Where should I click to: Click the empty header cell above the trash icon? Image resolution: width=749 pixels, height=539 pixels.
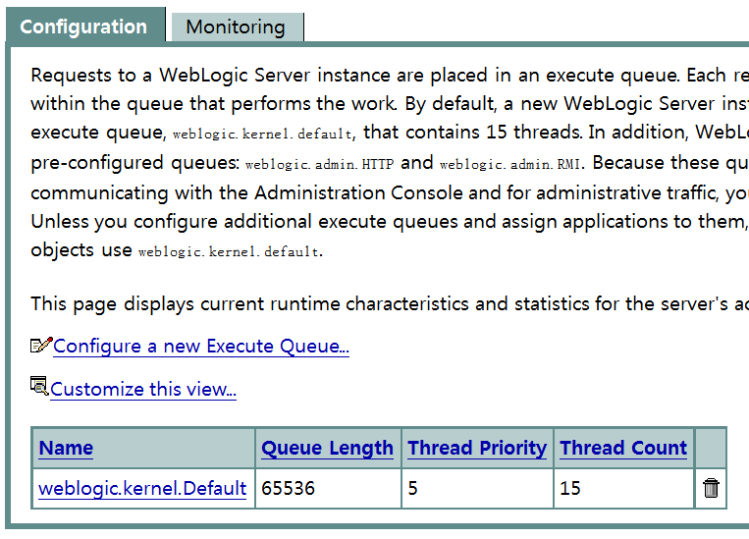coord(711,448)
